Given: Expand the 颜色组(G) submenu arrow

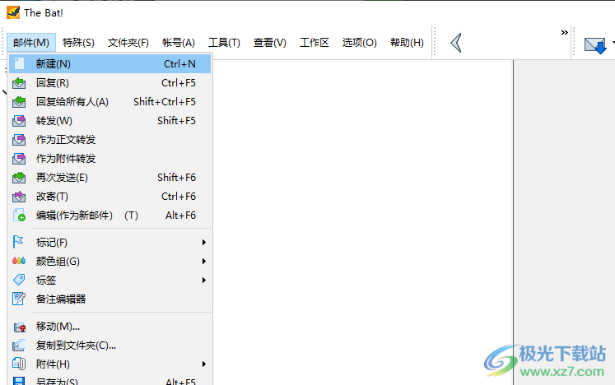Looking at the screenshot, I should (203, 262).
